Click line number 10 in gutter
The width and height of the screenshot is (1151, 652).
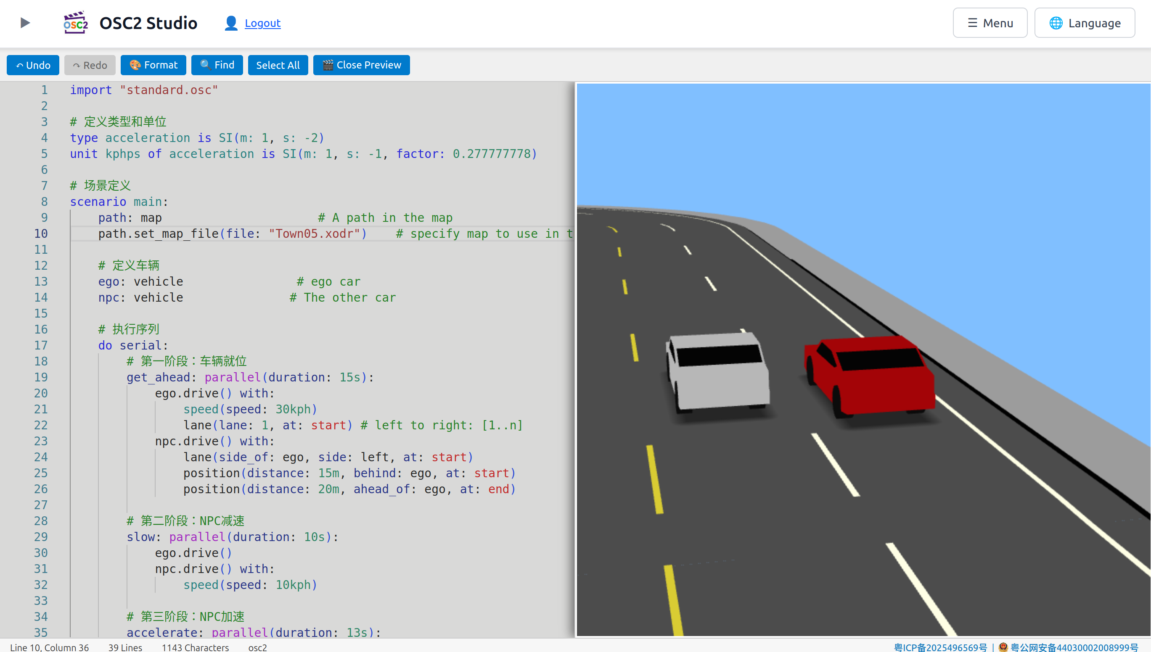41,234
